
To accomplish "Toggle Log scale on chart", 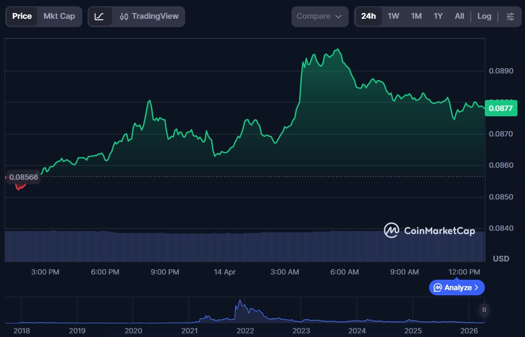I will pyautogui.click(x=484, y=16).
